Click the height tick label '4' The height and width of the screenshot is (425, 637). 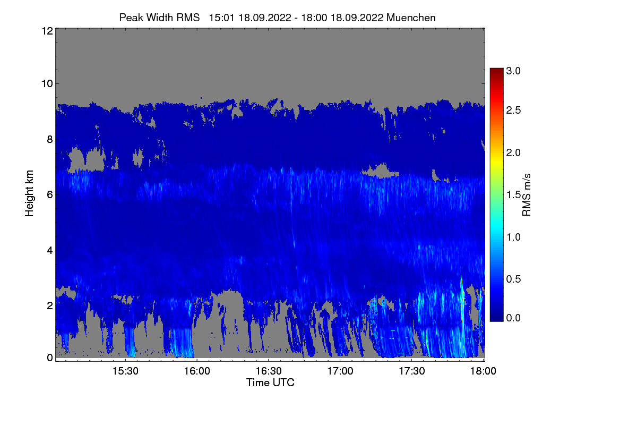(49, 250)
